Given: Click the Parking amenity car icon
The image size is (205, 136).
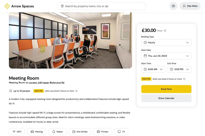Looking at the screenshot, I should 32,132.
